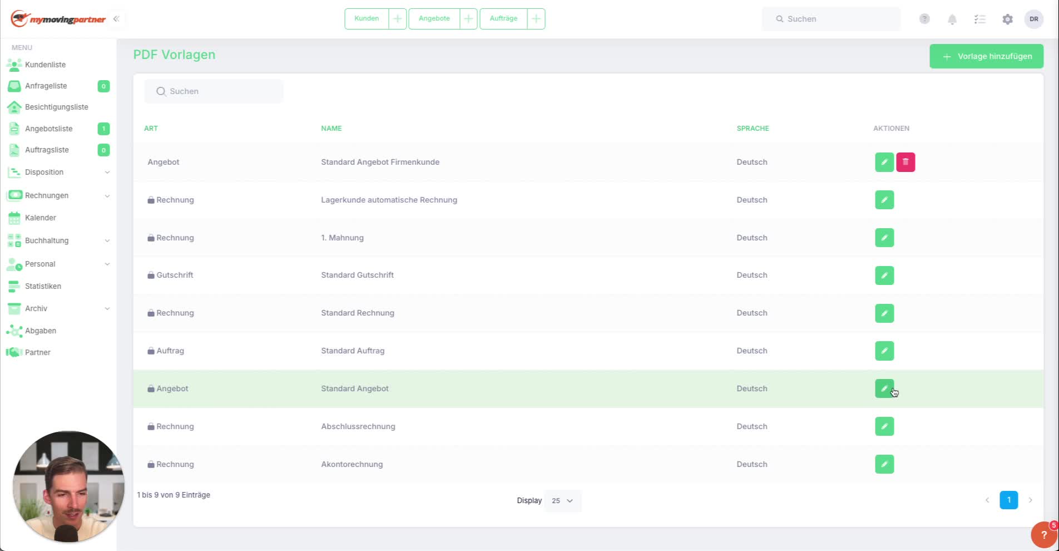
Task: Delete the Standard Angebot Firmenkunde template
Action: pos(905,162)
